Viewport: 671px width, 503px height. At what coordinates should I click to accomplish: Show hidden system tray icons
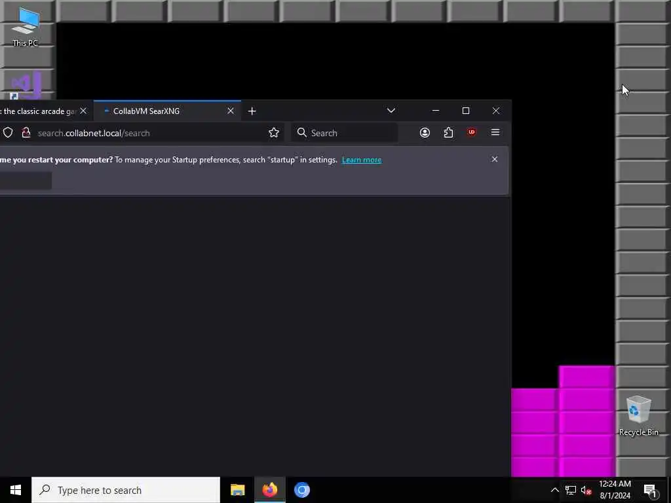point(554,490)
